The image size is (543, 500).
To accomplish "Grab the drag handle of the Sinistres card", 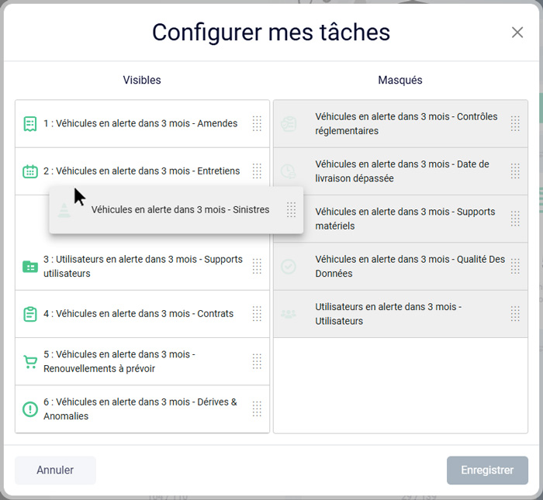I will [x=291, y=209].
